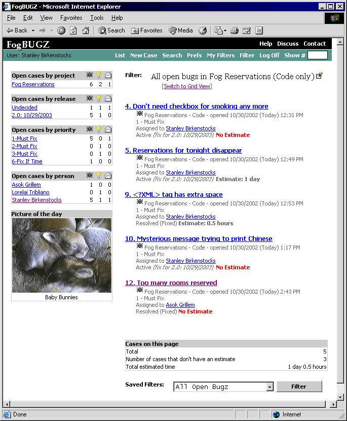Image resolution: width=347 pixels, height=421 pixels.
Task: Click the horizontal scrollbar right arrow
Action: (x=333, y=404)
